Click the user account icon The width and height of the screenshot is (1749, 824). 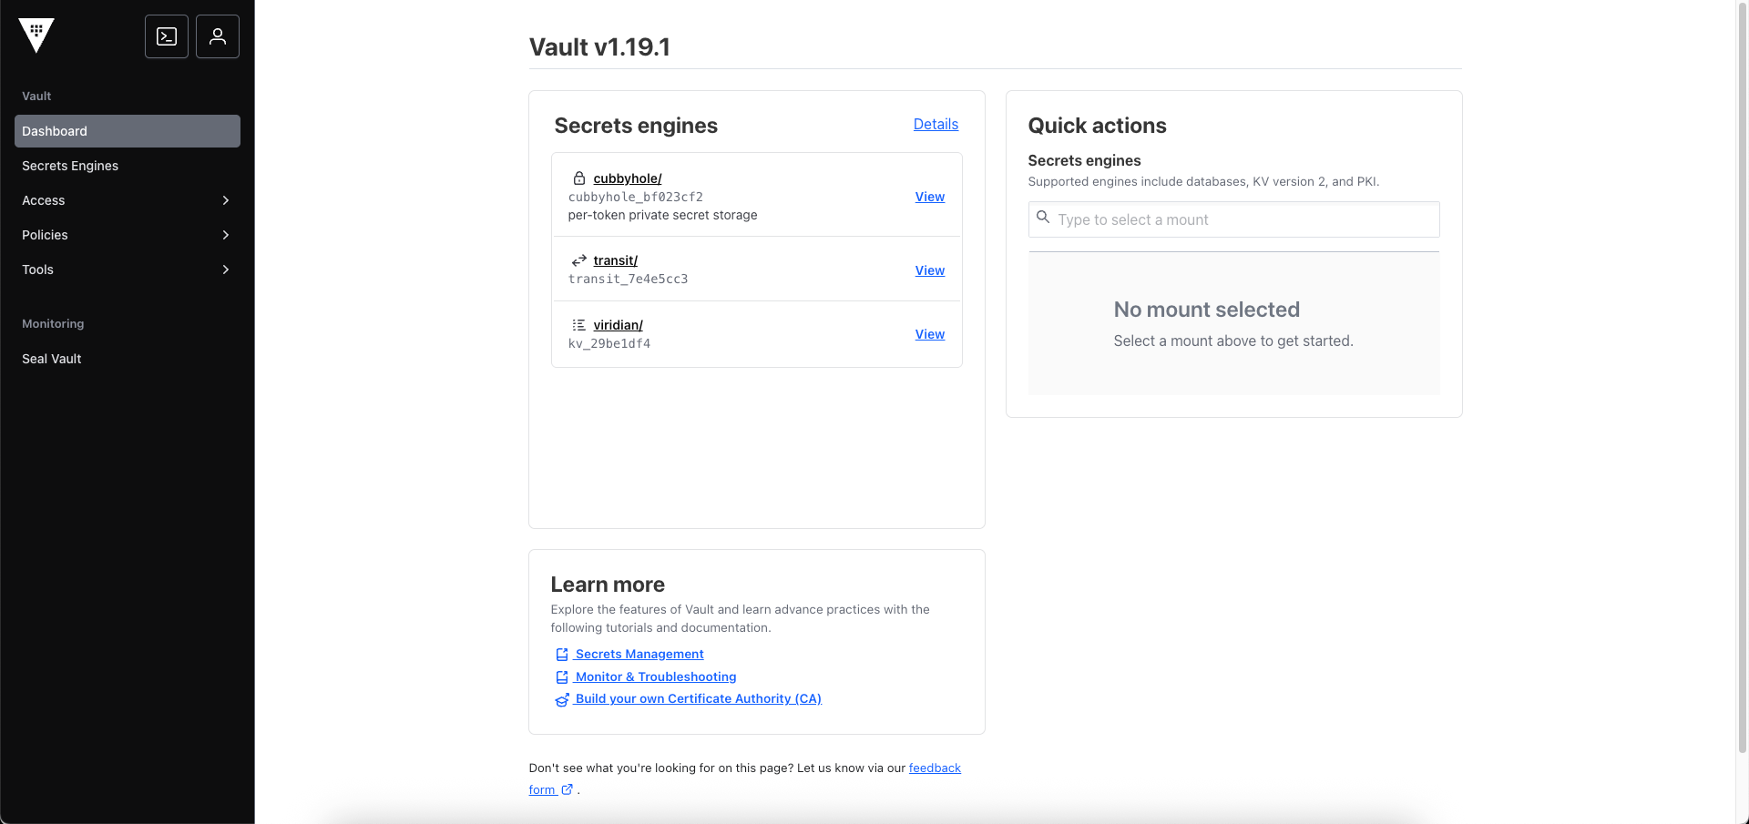pos(217,36)
